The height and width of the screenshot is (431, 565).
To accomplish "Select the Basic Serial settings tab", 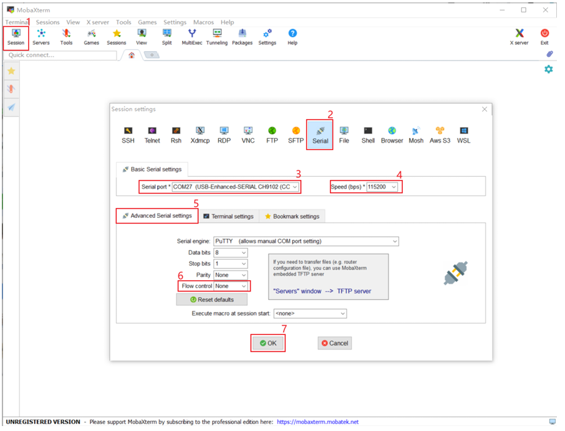I will 152,169.
